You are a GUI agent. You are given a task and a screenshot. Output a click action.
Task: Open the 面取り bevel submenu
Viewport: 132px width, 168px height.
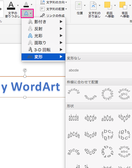(x=43, y=43)
